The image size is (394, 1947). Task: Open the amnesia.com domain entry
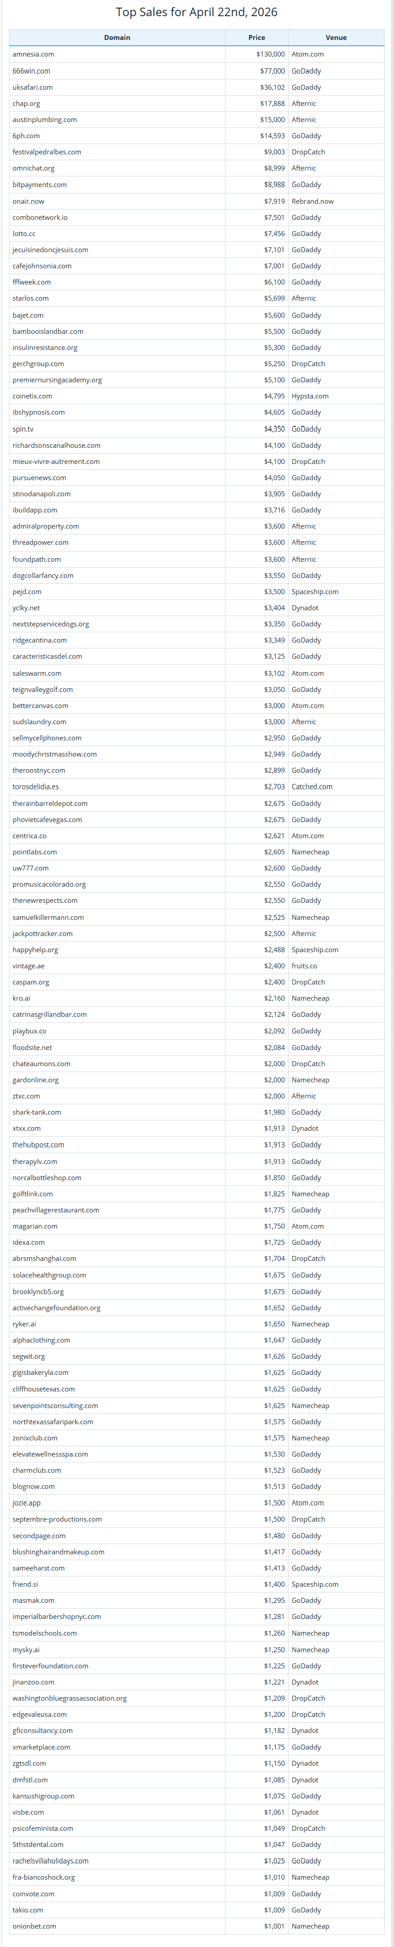coord(33,54)
